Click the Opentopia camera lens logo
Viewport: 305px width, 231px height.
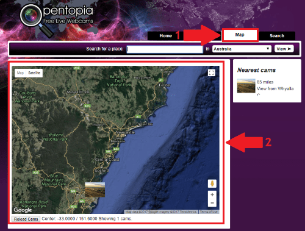pyautogui.click(x=30, y=15)
